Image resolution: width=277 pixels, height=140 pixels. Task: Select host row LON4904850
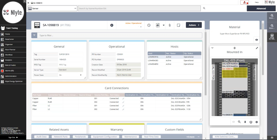coord(174,64)
